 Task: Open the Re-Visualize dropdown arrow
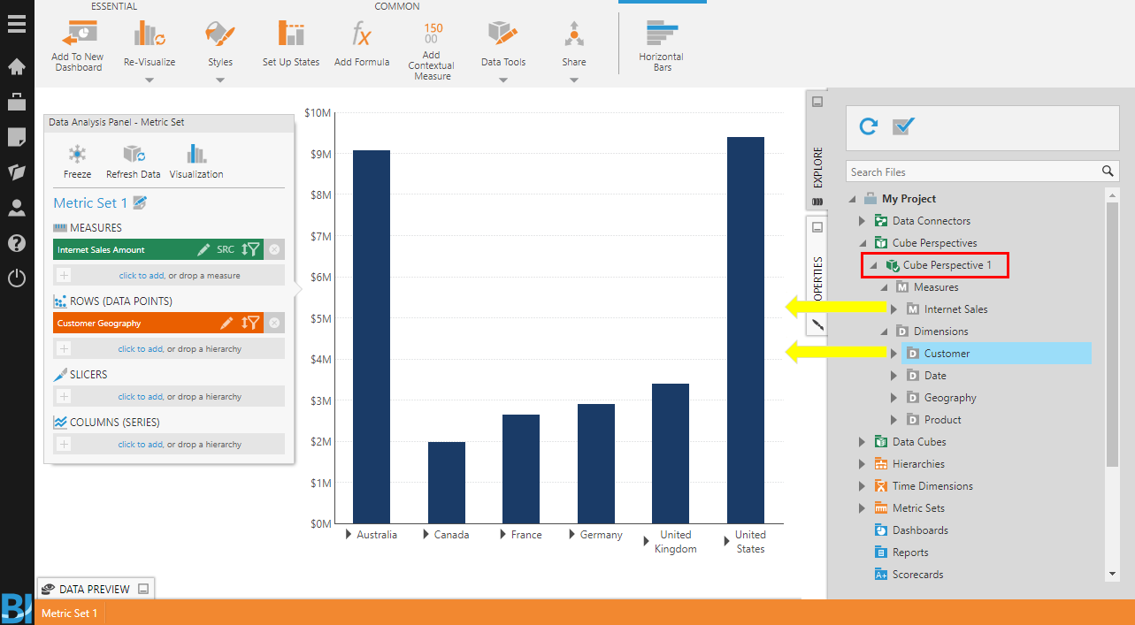[150, 80]
